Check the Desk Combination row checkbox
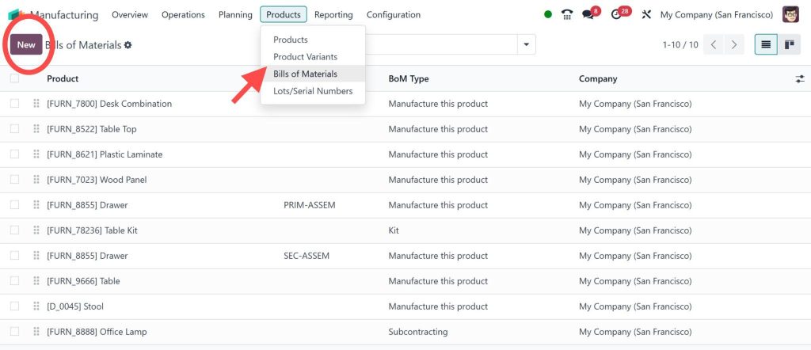The width and height of the screenshot is (811, 350). coord(14,104)
